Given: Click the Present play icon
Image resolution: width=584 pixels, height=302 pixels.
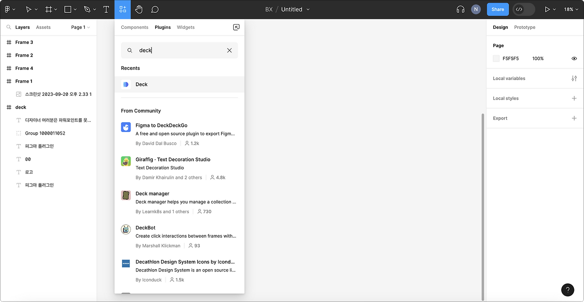Looking at the screenshot, I should [x=547, y=9].
